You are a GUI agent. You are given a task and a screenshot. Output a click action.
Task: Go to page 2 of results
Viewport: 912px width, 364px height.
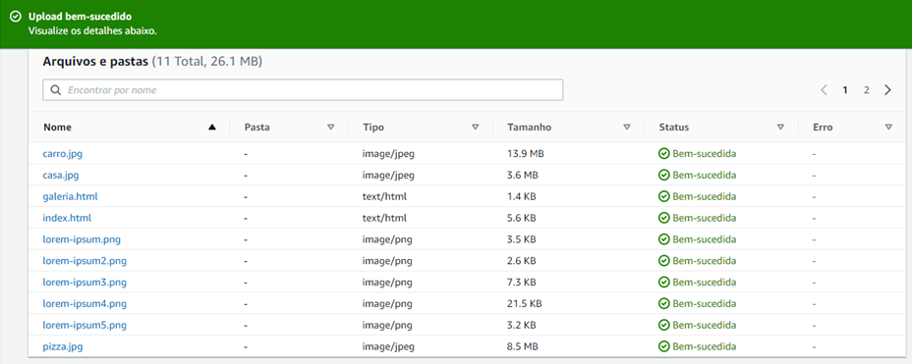867,90
